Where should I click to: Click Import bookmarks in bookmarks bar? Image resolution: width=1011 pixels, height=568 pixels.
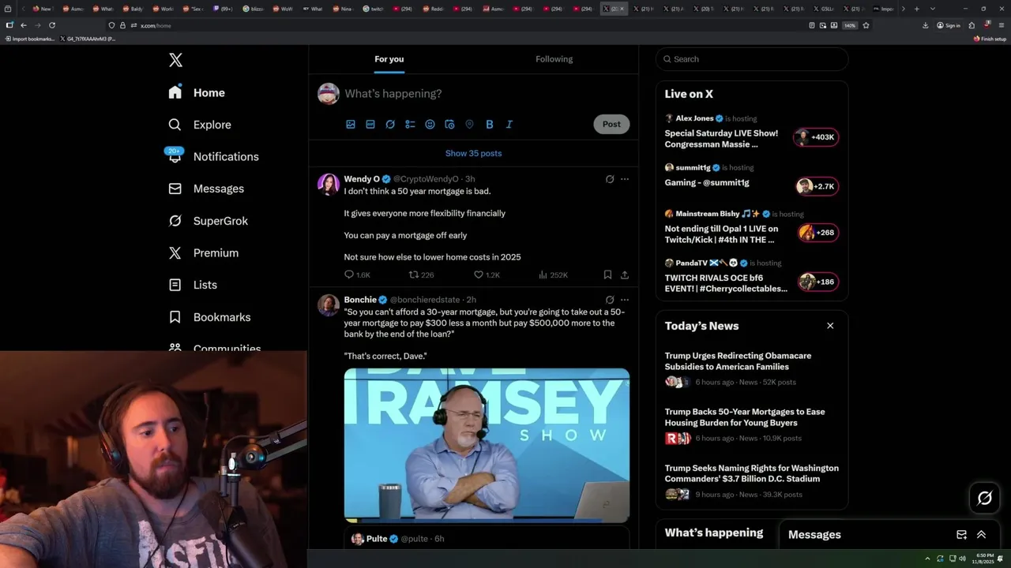[30, 39]
